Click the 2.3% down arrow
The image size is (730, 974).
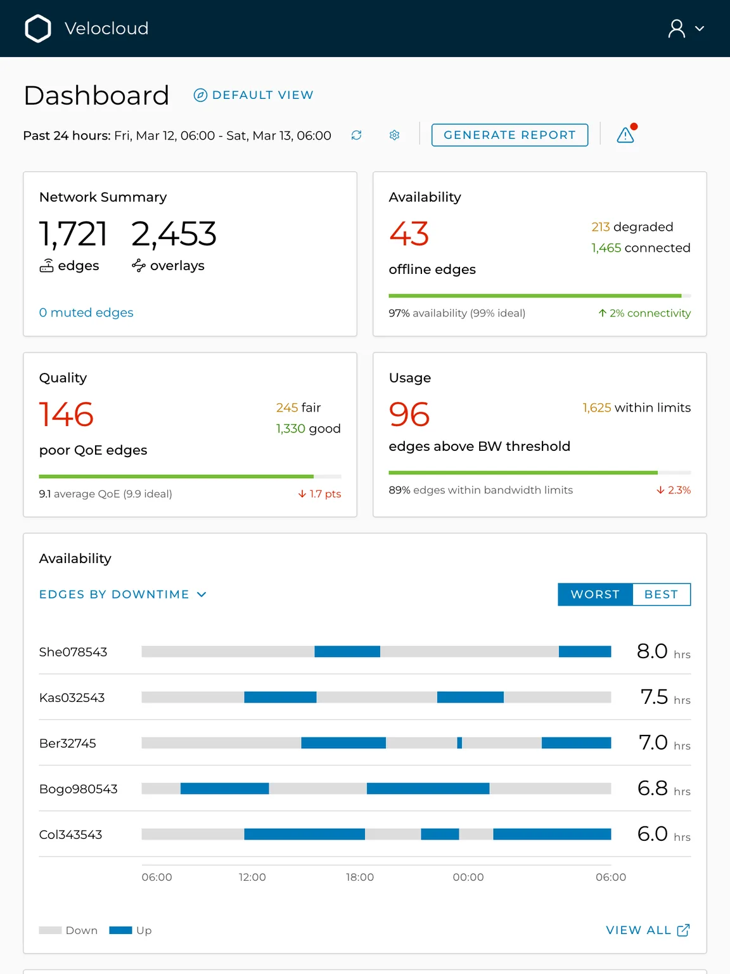pyautogui.click(x=661, y=490)
